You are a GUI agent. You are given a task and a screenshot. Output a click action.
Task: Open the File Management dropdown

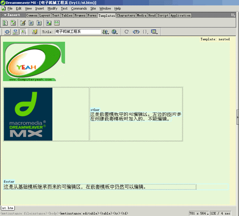(x=106, y=32)
